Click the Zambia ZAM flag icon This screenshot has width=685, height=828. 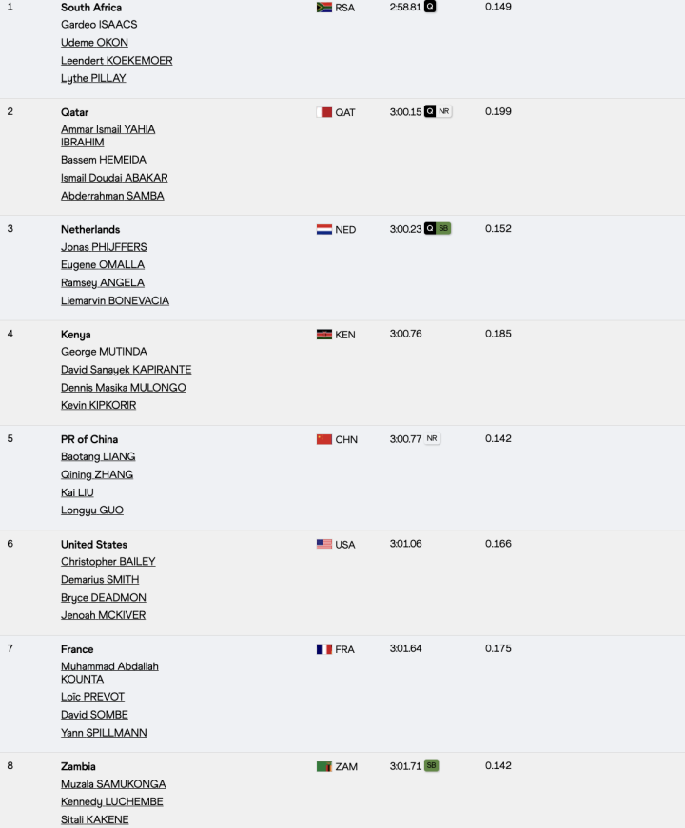coord(323,765)
